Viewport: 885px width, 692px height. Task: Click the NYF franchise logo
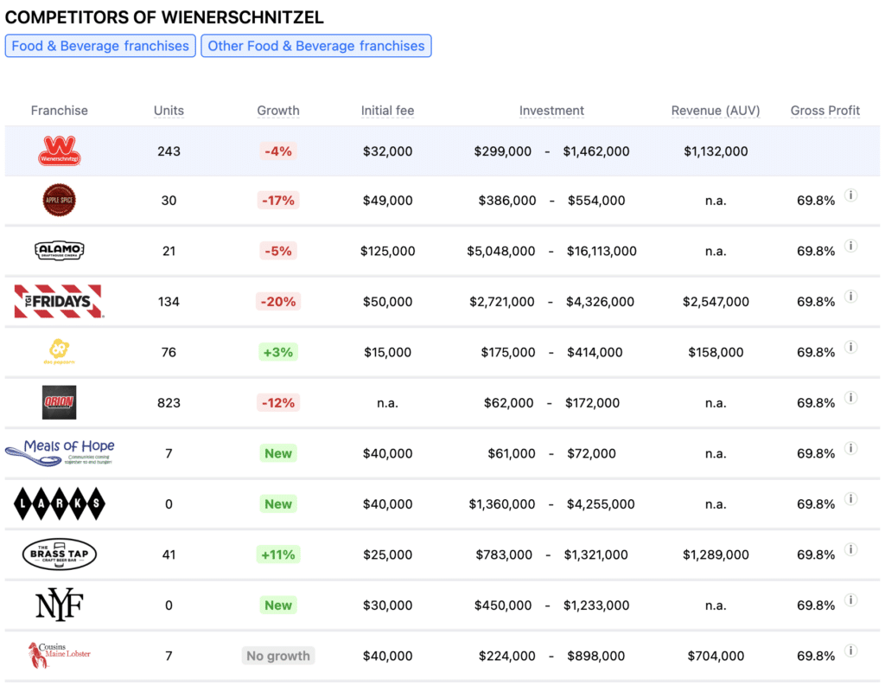[60, 605]
